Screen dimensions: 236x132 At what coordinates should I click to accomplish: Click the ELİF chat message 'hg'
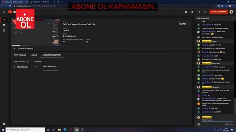208,95
